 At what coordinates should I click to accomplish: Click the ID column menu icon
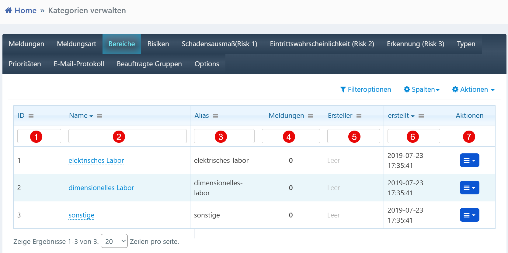[31, 116]
